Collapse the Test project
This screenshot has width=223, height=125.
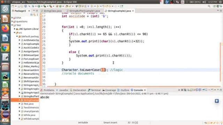(x=12, y=25)
